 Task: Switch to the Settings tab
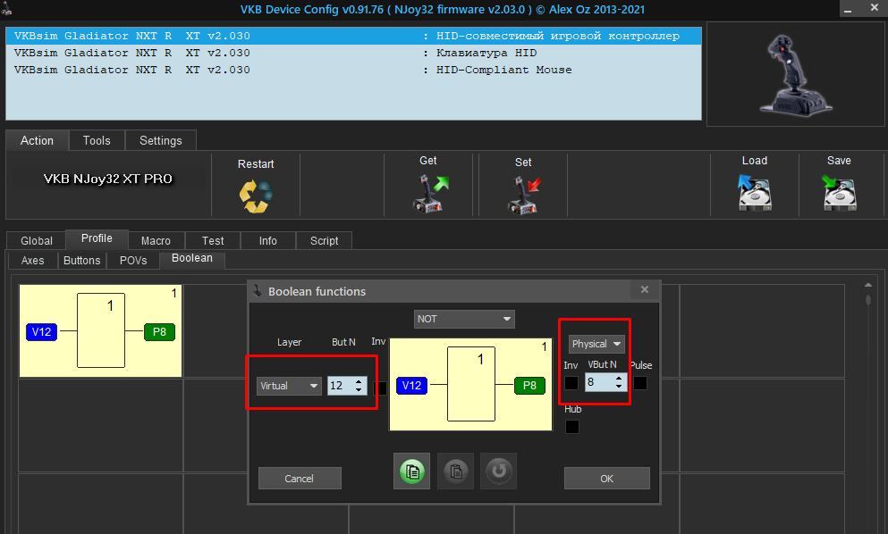click(161, 140)
